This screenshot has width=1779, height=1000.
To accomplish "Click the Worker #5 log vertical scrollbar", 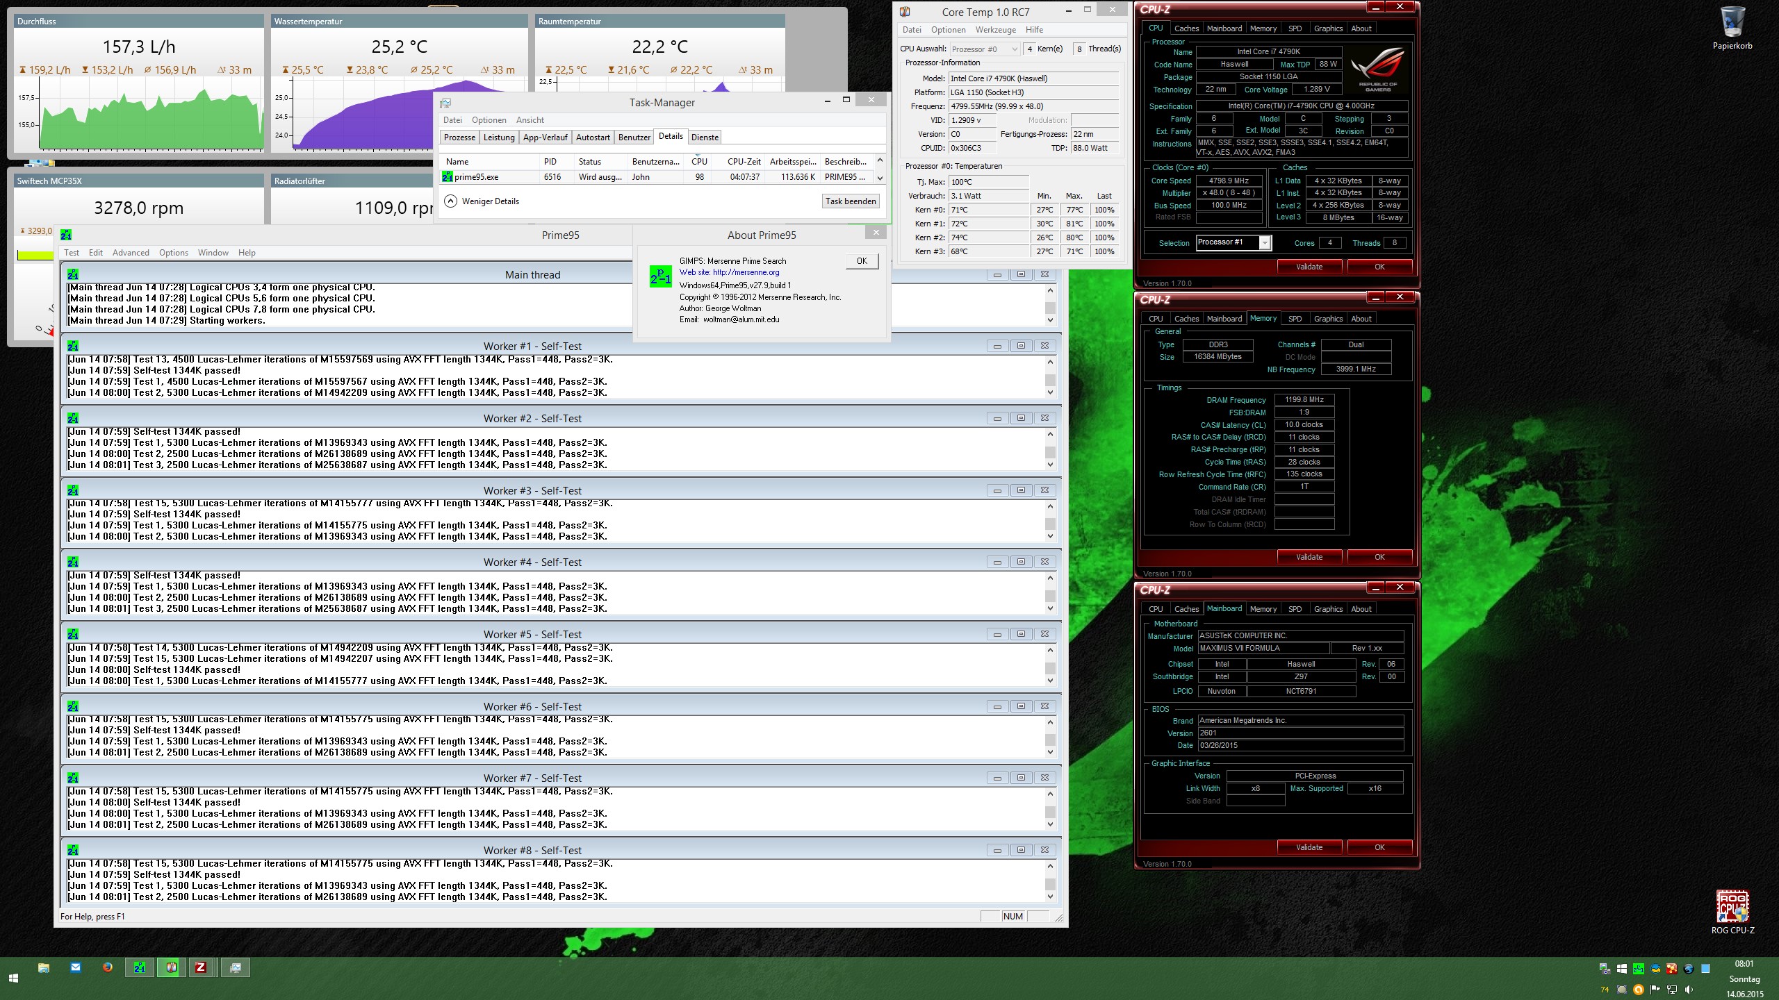I will 1050,665.
